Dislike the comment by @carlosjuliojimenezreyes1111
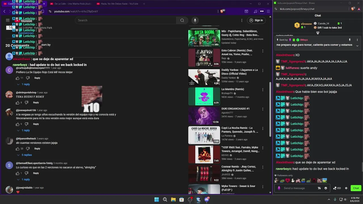The width and height of the screenshot is (363, 204). [x=28, y=78]
